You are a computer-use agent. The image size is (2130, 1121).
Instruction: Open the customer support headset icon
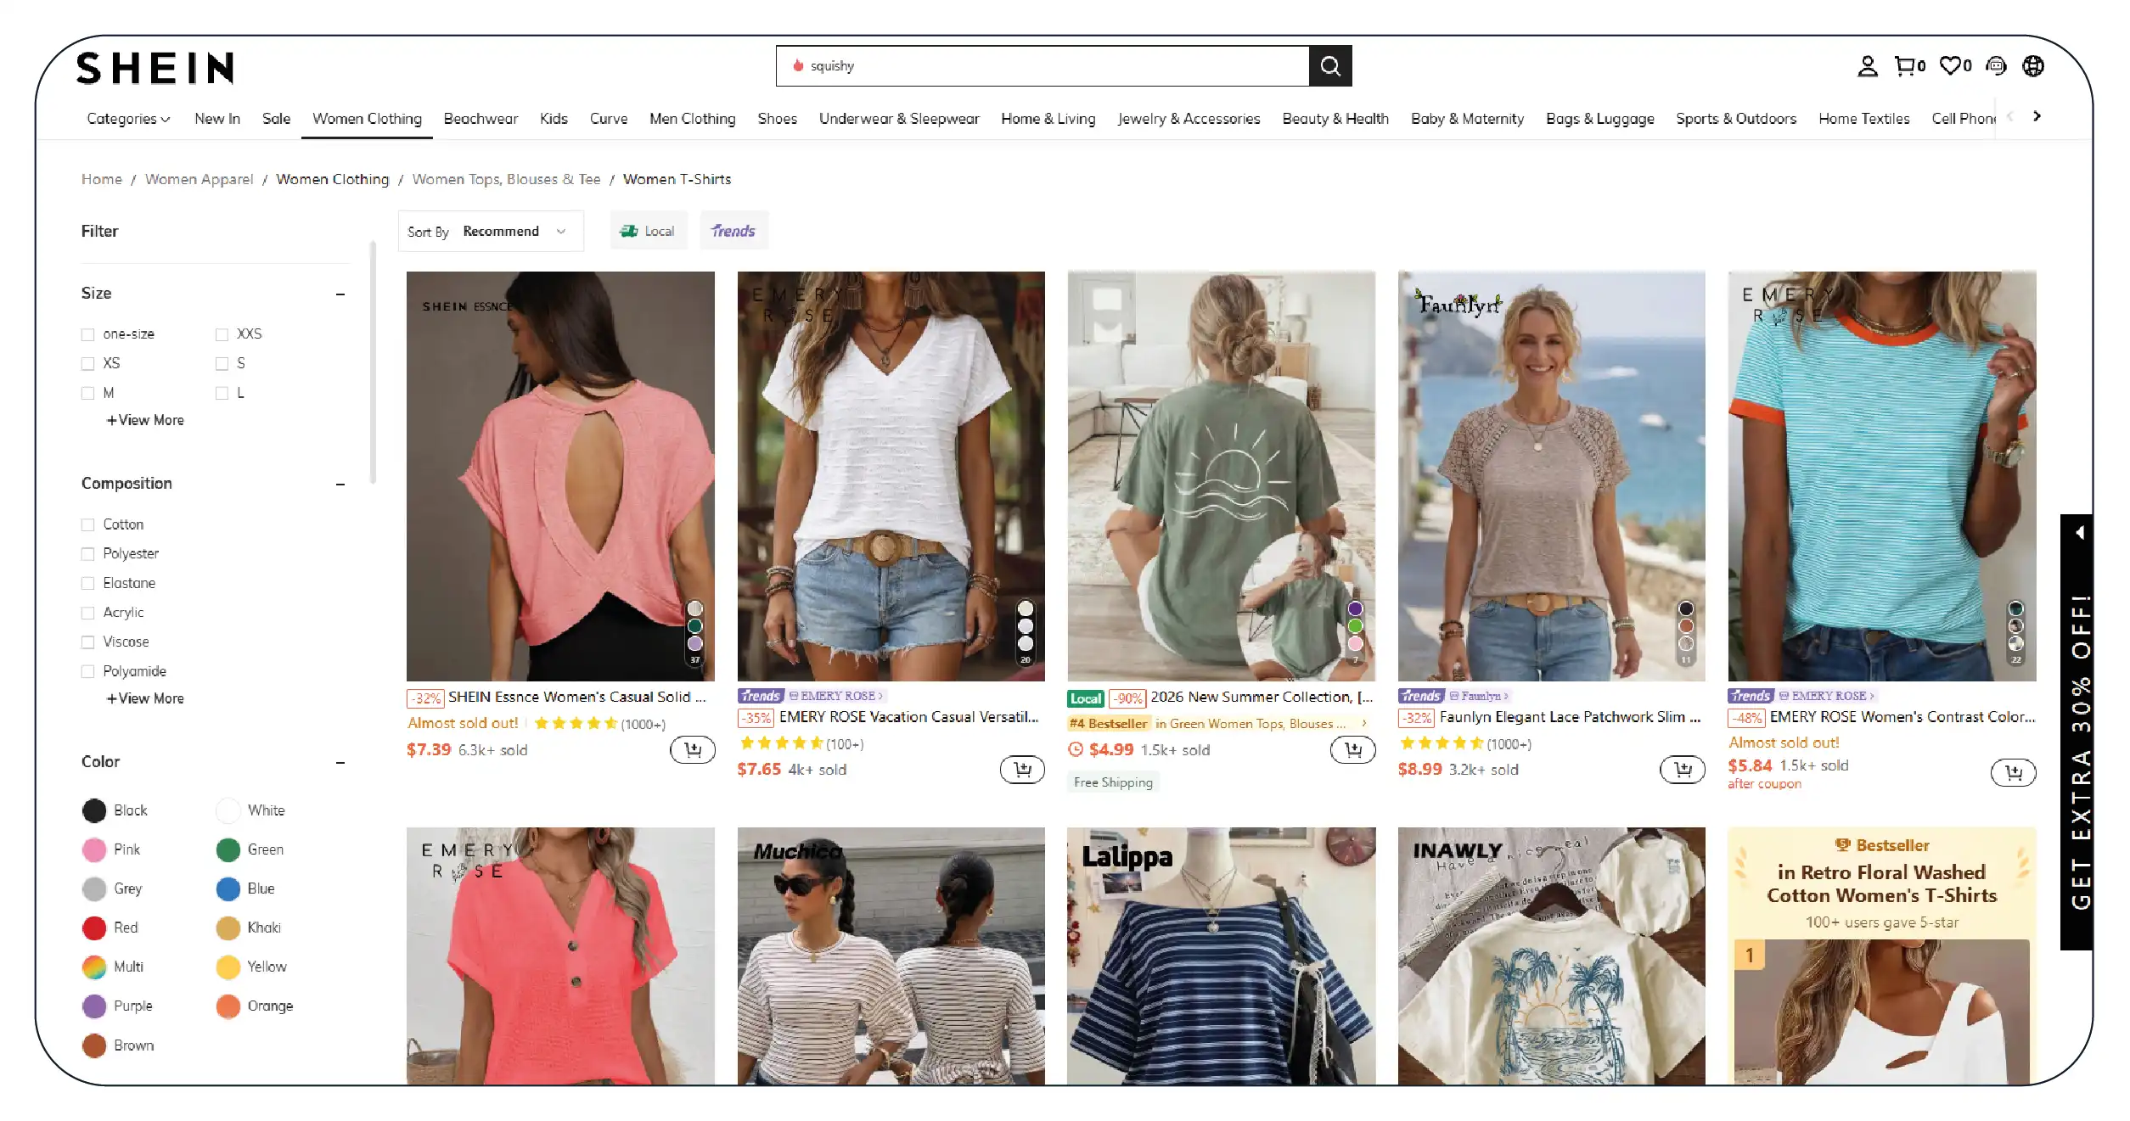click(1996, 66)
